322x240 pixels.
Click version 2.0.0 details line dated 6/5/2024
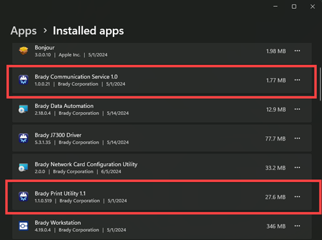[x=78, y=171]
